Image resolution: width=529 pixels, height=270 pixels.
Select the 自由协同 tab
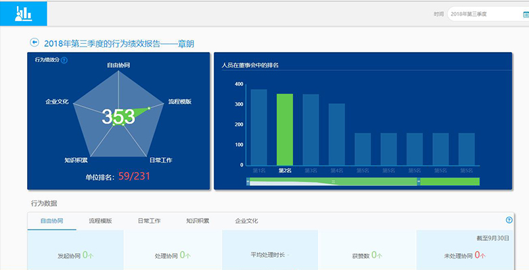pyautogui.click(x=51, y=221)
